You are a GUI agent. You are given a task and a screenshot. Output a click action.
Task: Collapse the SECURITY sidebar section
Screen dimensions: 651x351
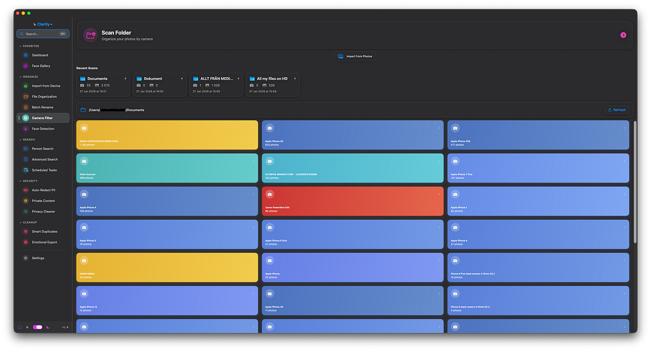(x=20, y=181)
